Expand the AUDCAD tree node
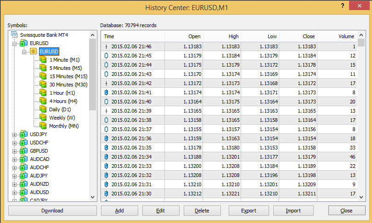This screenshot has width=372, height=223. point(15,160)
